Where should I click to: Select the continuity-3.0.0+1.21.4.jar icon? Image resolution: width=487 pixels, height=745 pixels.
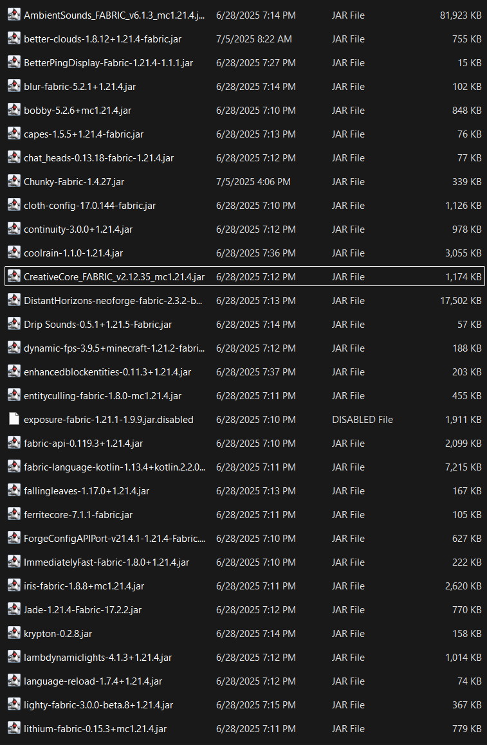point(14,229)
